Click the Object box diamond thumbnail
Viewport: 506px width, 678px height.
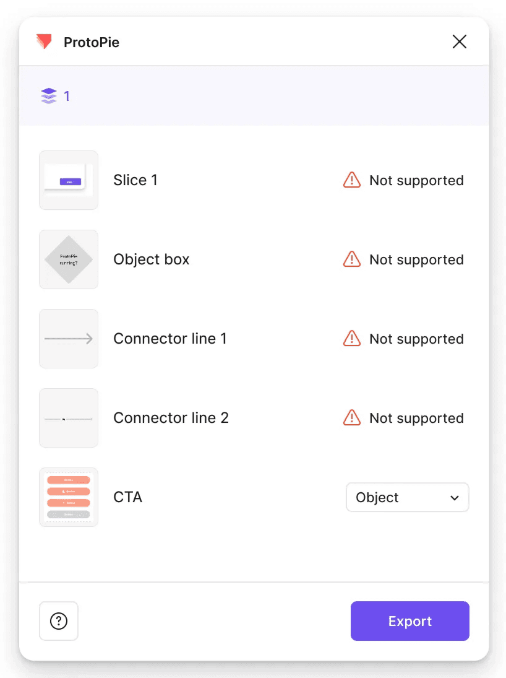click(x=68, y=259)
